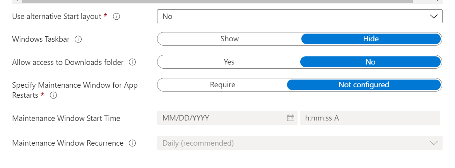Viewport: 455px width, 168px height.
Task: Select Not configured for Maintenance Window
Action: [364, 85]
